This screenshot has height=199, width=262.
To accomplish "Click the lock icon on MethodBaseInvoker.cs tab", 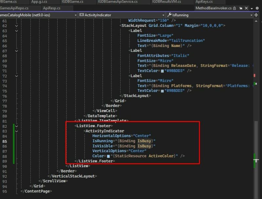I will pyautogui.click(x=234, y=8).
